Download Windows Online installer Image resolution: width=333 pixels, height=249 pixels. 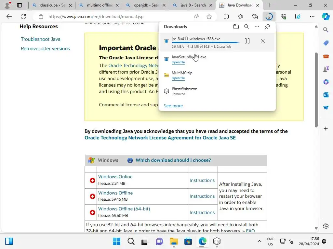[115, 177]
